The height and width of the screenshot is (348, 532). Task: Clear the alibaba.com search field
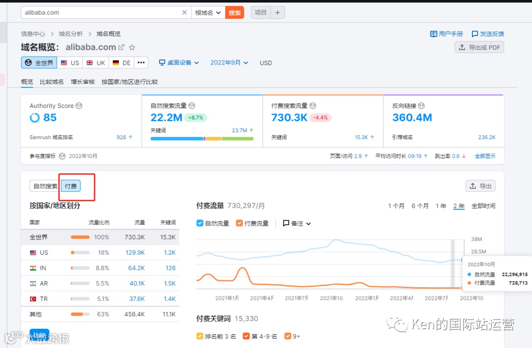(184, 12)
